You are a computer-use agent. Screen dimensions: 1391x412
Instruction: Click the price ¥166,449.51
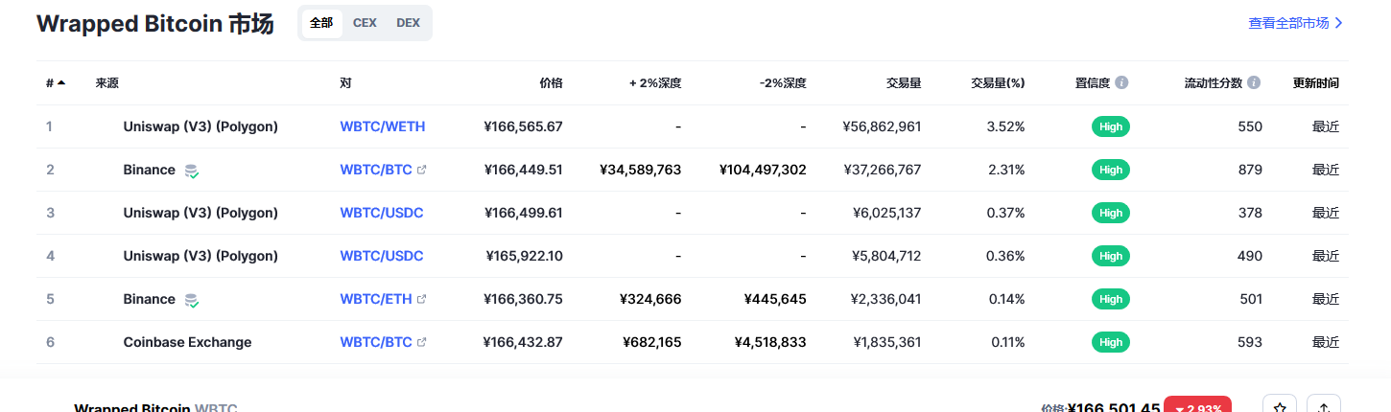pos(523,170)
